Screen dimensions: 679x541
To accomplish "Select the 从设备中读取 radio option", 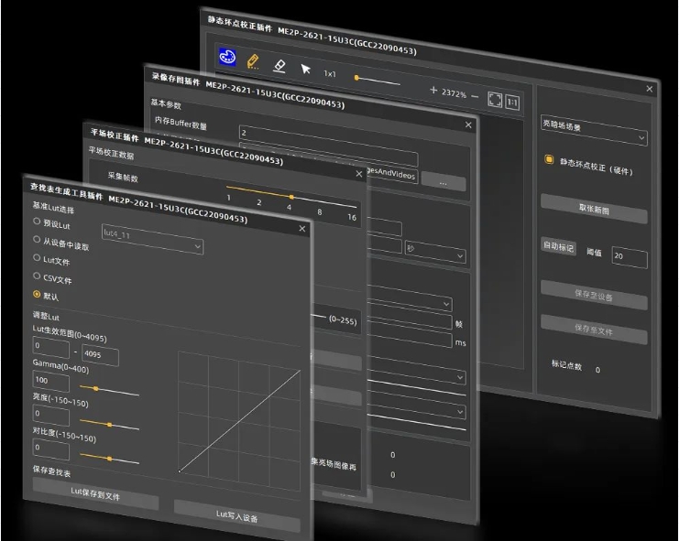I will click(37, 239).
